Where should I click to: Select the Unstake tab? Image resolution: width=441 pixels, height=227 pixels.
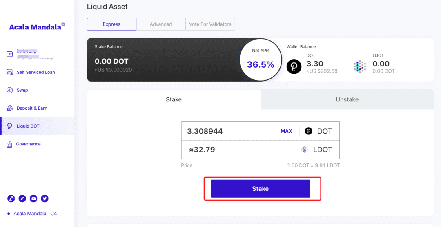[347, 99]
